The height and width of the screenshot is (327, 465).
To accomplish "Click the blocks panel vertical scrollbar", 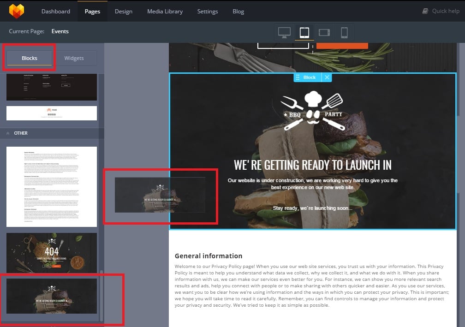I will tap(101, 295).
